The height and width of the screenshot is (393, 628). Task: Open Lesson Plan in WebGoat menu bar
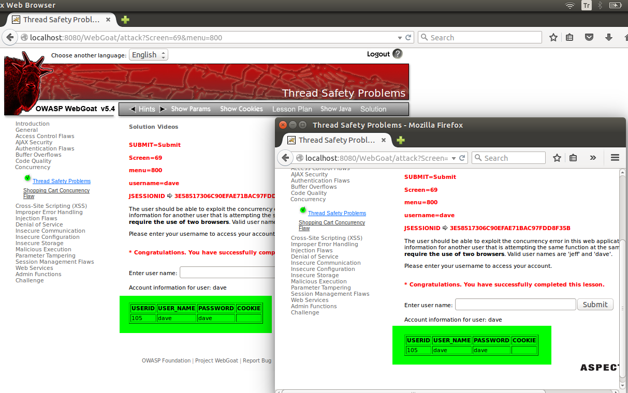click(292, 109)
